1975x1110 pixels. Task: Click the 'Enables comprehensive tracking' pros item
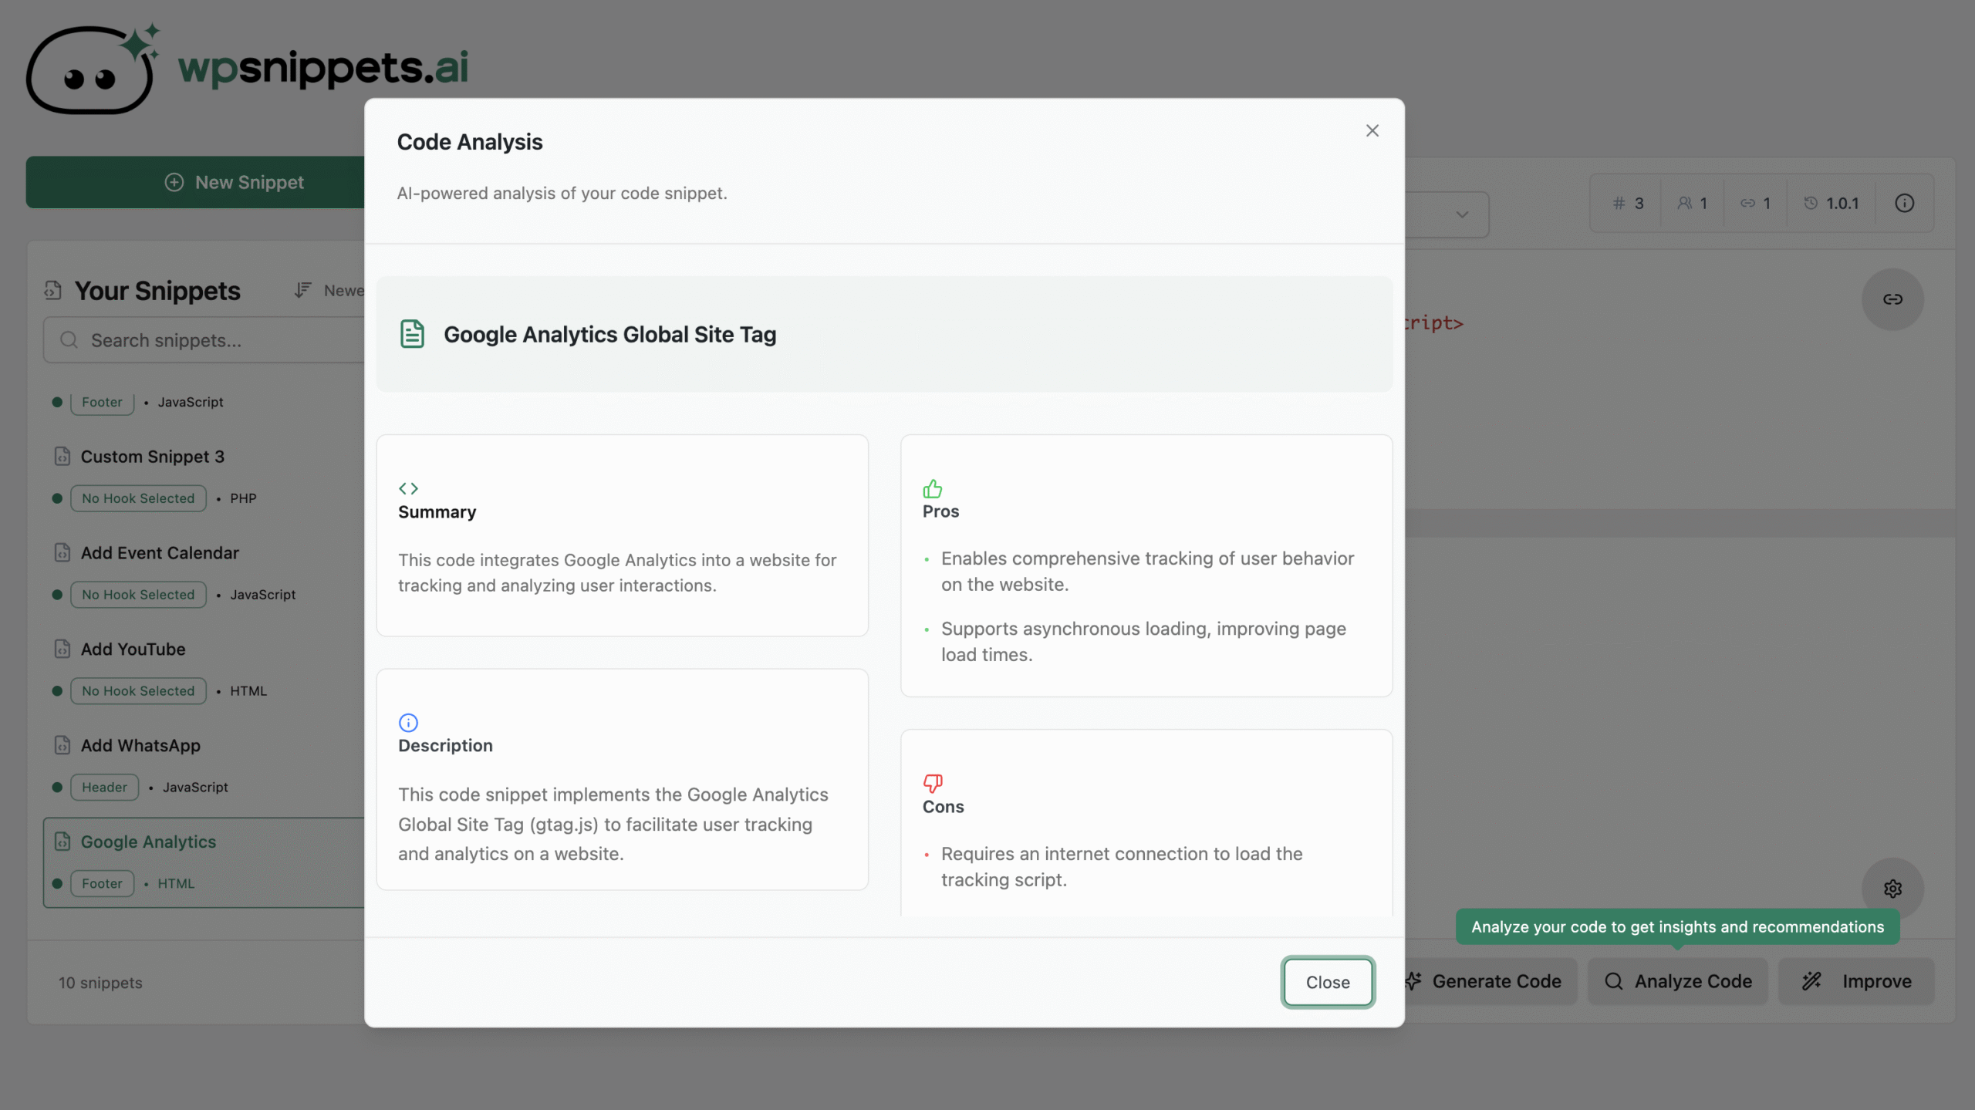click(1147, 572)
